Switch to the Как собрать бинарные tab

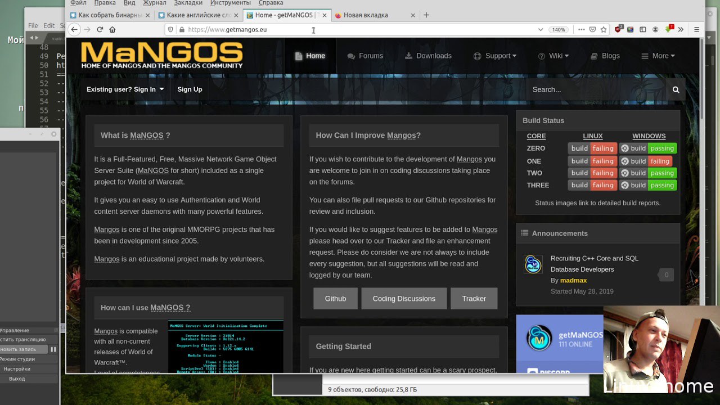coord(110,15)
